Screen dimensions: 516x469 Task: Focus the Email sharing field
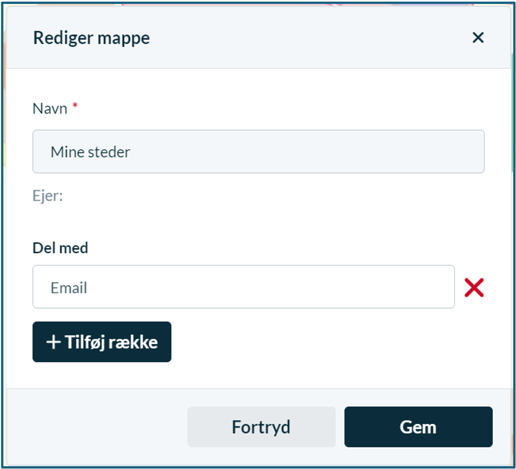click(244, 287)
